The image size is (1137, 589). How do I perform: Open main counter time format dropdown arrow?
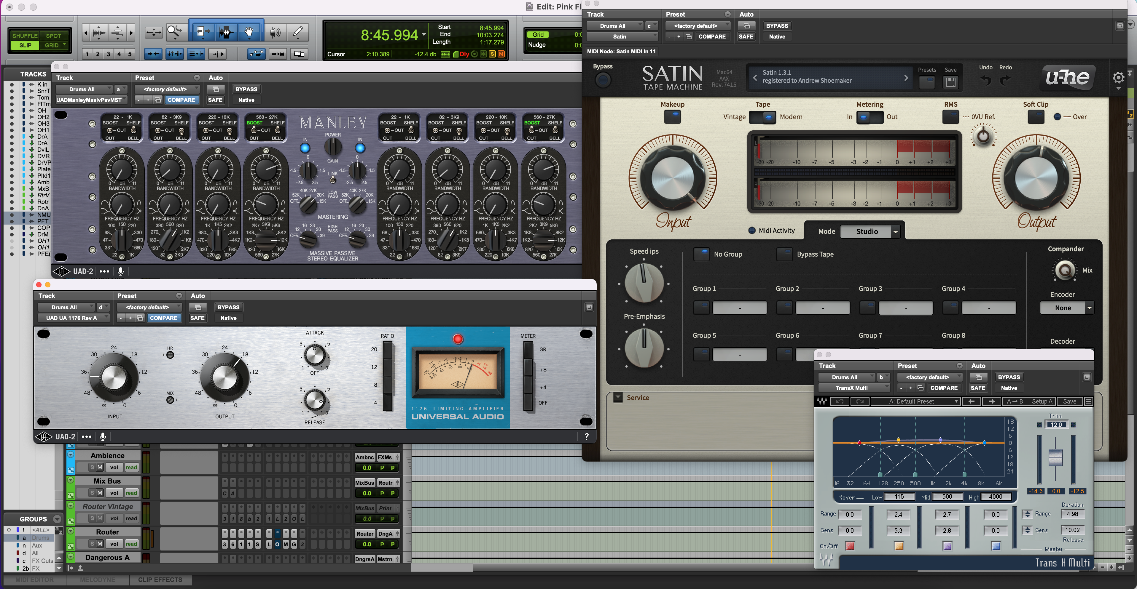[424, 35]
